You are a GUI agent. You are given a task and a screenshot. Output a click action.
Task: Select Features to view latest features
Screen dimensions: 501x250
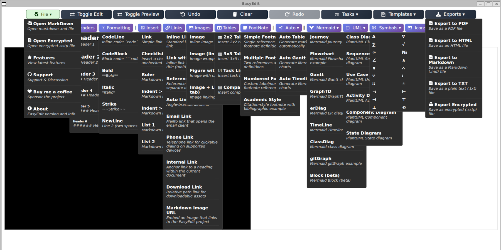coord(52,60)
